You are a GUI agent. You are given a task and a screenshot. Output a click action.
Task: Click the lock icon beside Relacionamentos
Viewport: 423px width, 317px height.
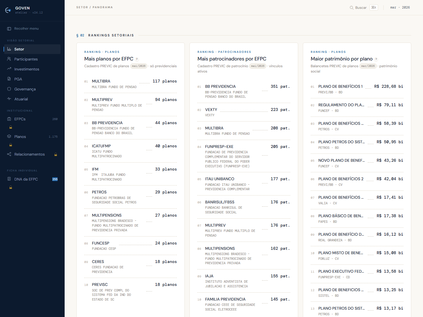pos(56,154)
